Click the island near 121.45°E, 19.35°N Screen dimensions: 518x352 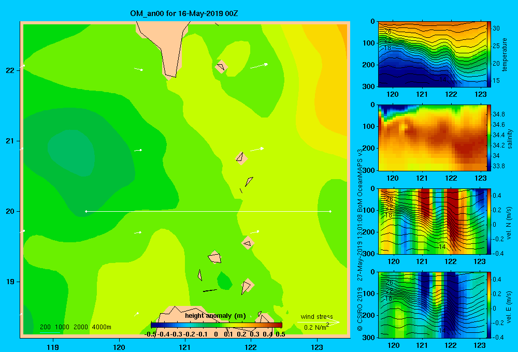(215, 258)
